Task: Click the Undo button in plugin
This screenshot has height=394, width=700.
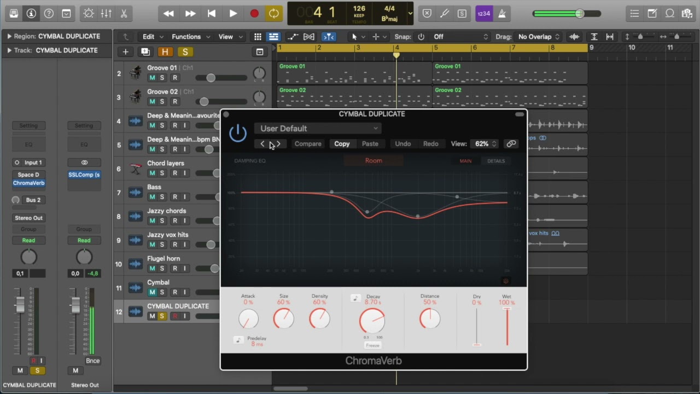Action: click(403, 144)
